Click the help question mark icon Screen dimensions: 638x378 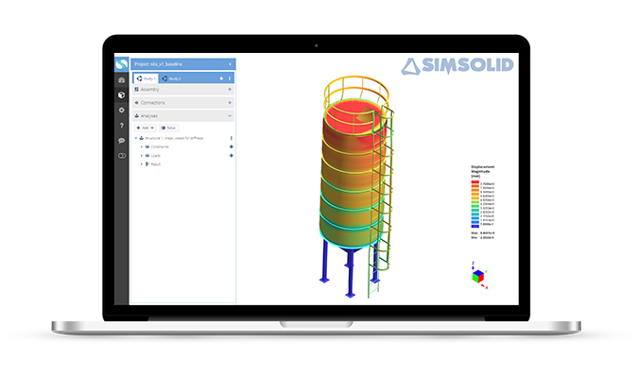pos(121,125)
